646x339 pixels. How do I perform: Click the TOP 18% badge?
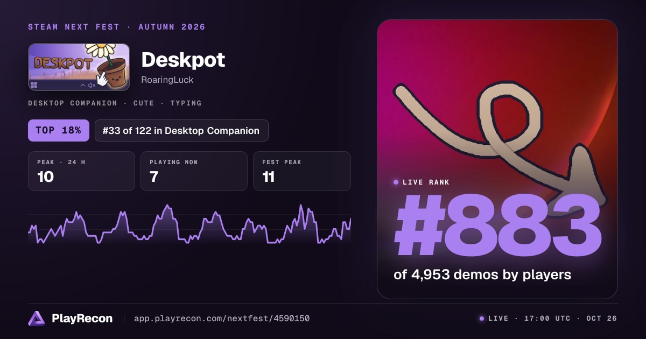tap(59, 130)
